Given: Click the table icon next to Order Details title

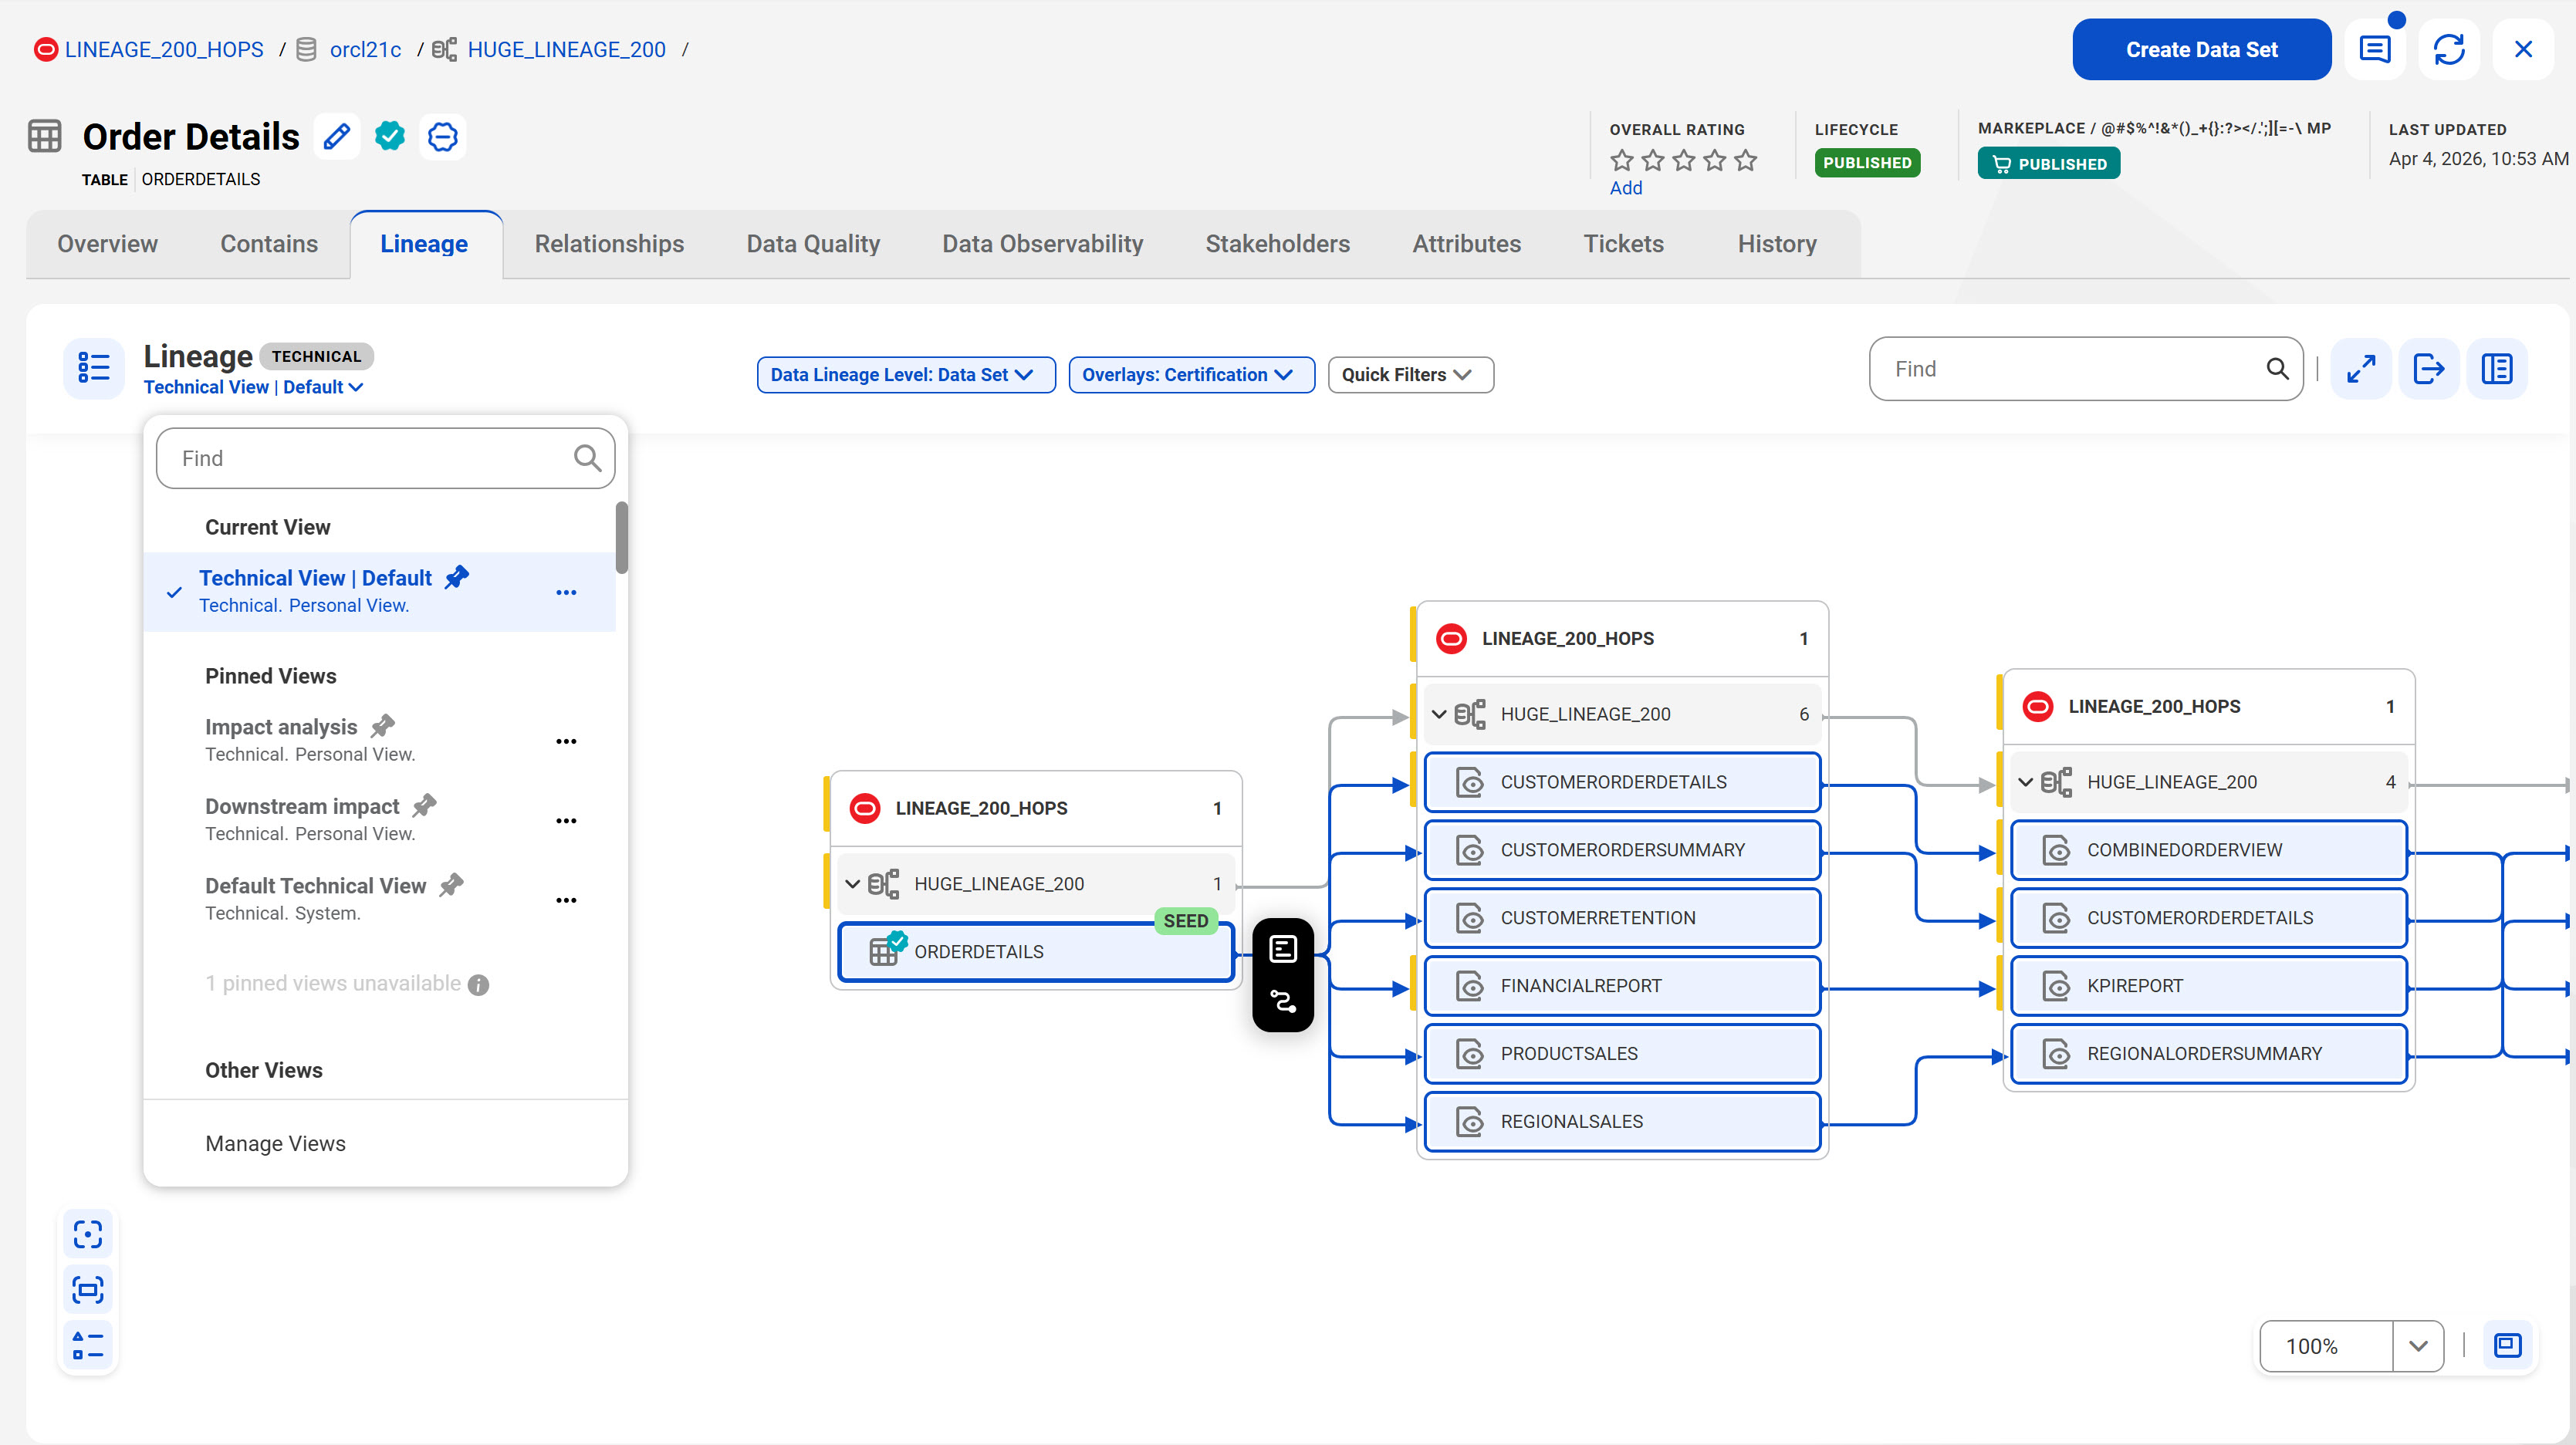Looking at the screenshot, I should [45, 136].
